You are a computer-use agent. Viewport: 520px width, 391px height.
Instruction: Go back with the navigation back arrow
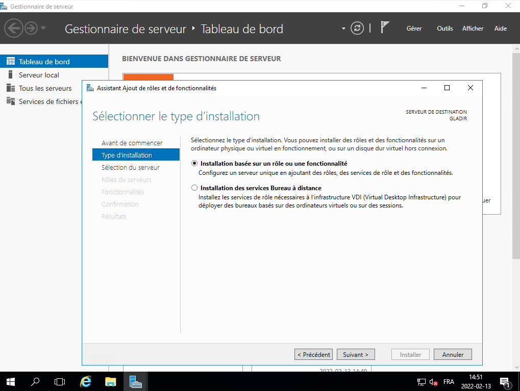[x=14, y=28]
